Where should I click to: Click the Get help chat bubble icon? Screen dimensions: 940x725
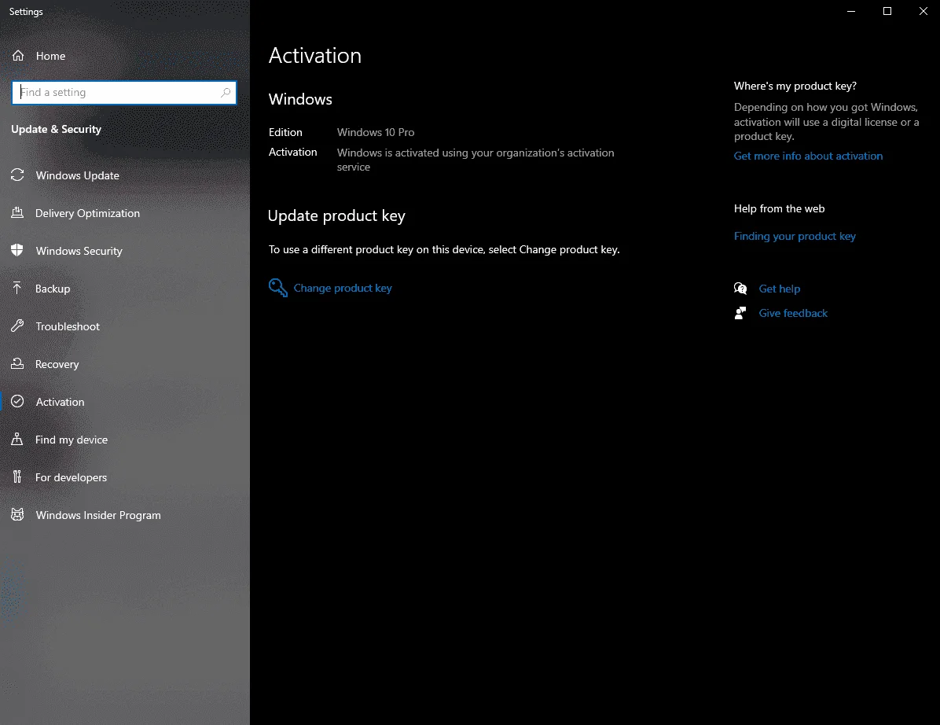point(740,289)
